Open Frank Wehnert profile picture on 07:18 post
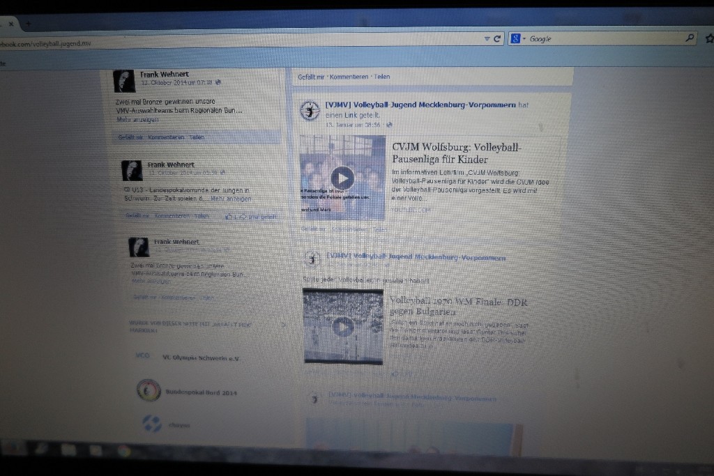714x476 pixels. coord(124,81)
